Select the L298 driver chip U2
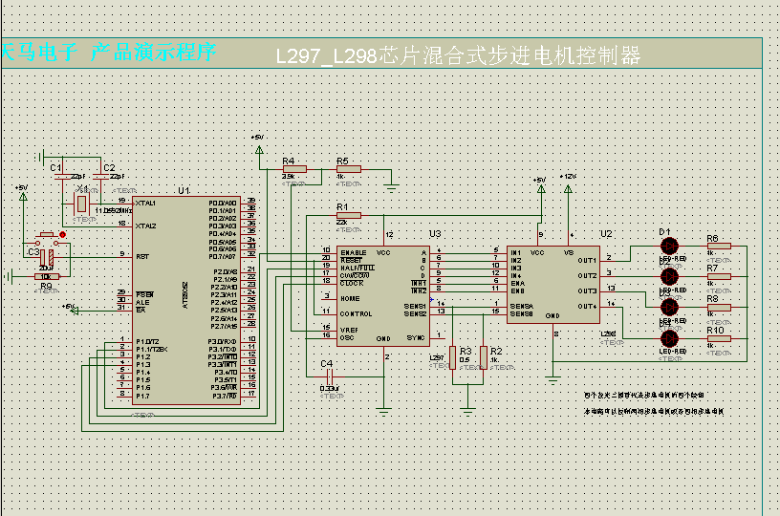Screen dimensions: 780x516 553,285
